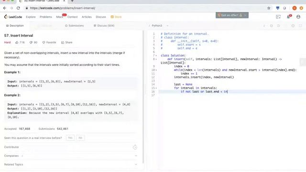Add problem to Favorite

click(49, 43)
